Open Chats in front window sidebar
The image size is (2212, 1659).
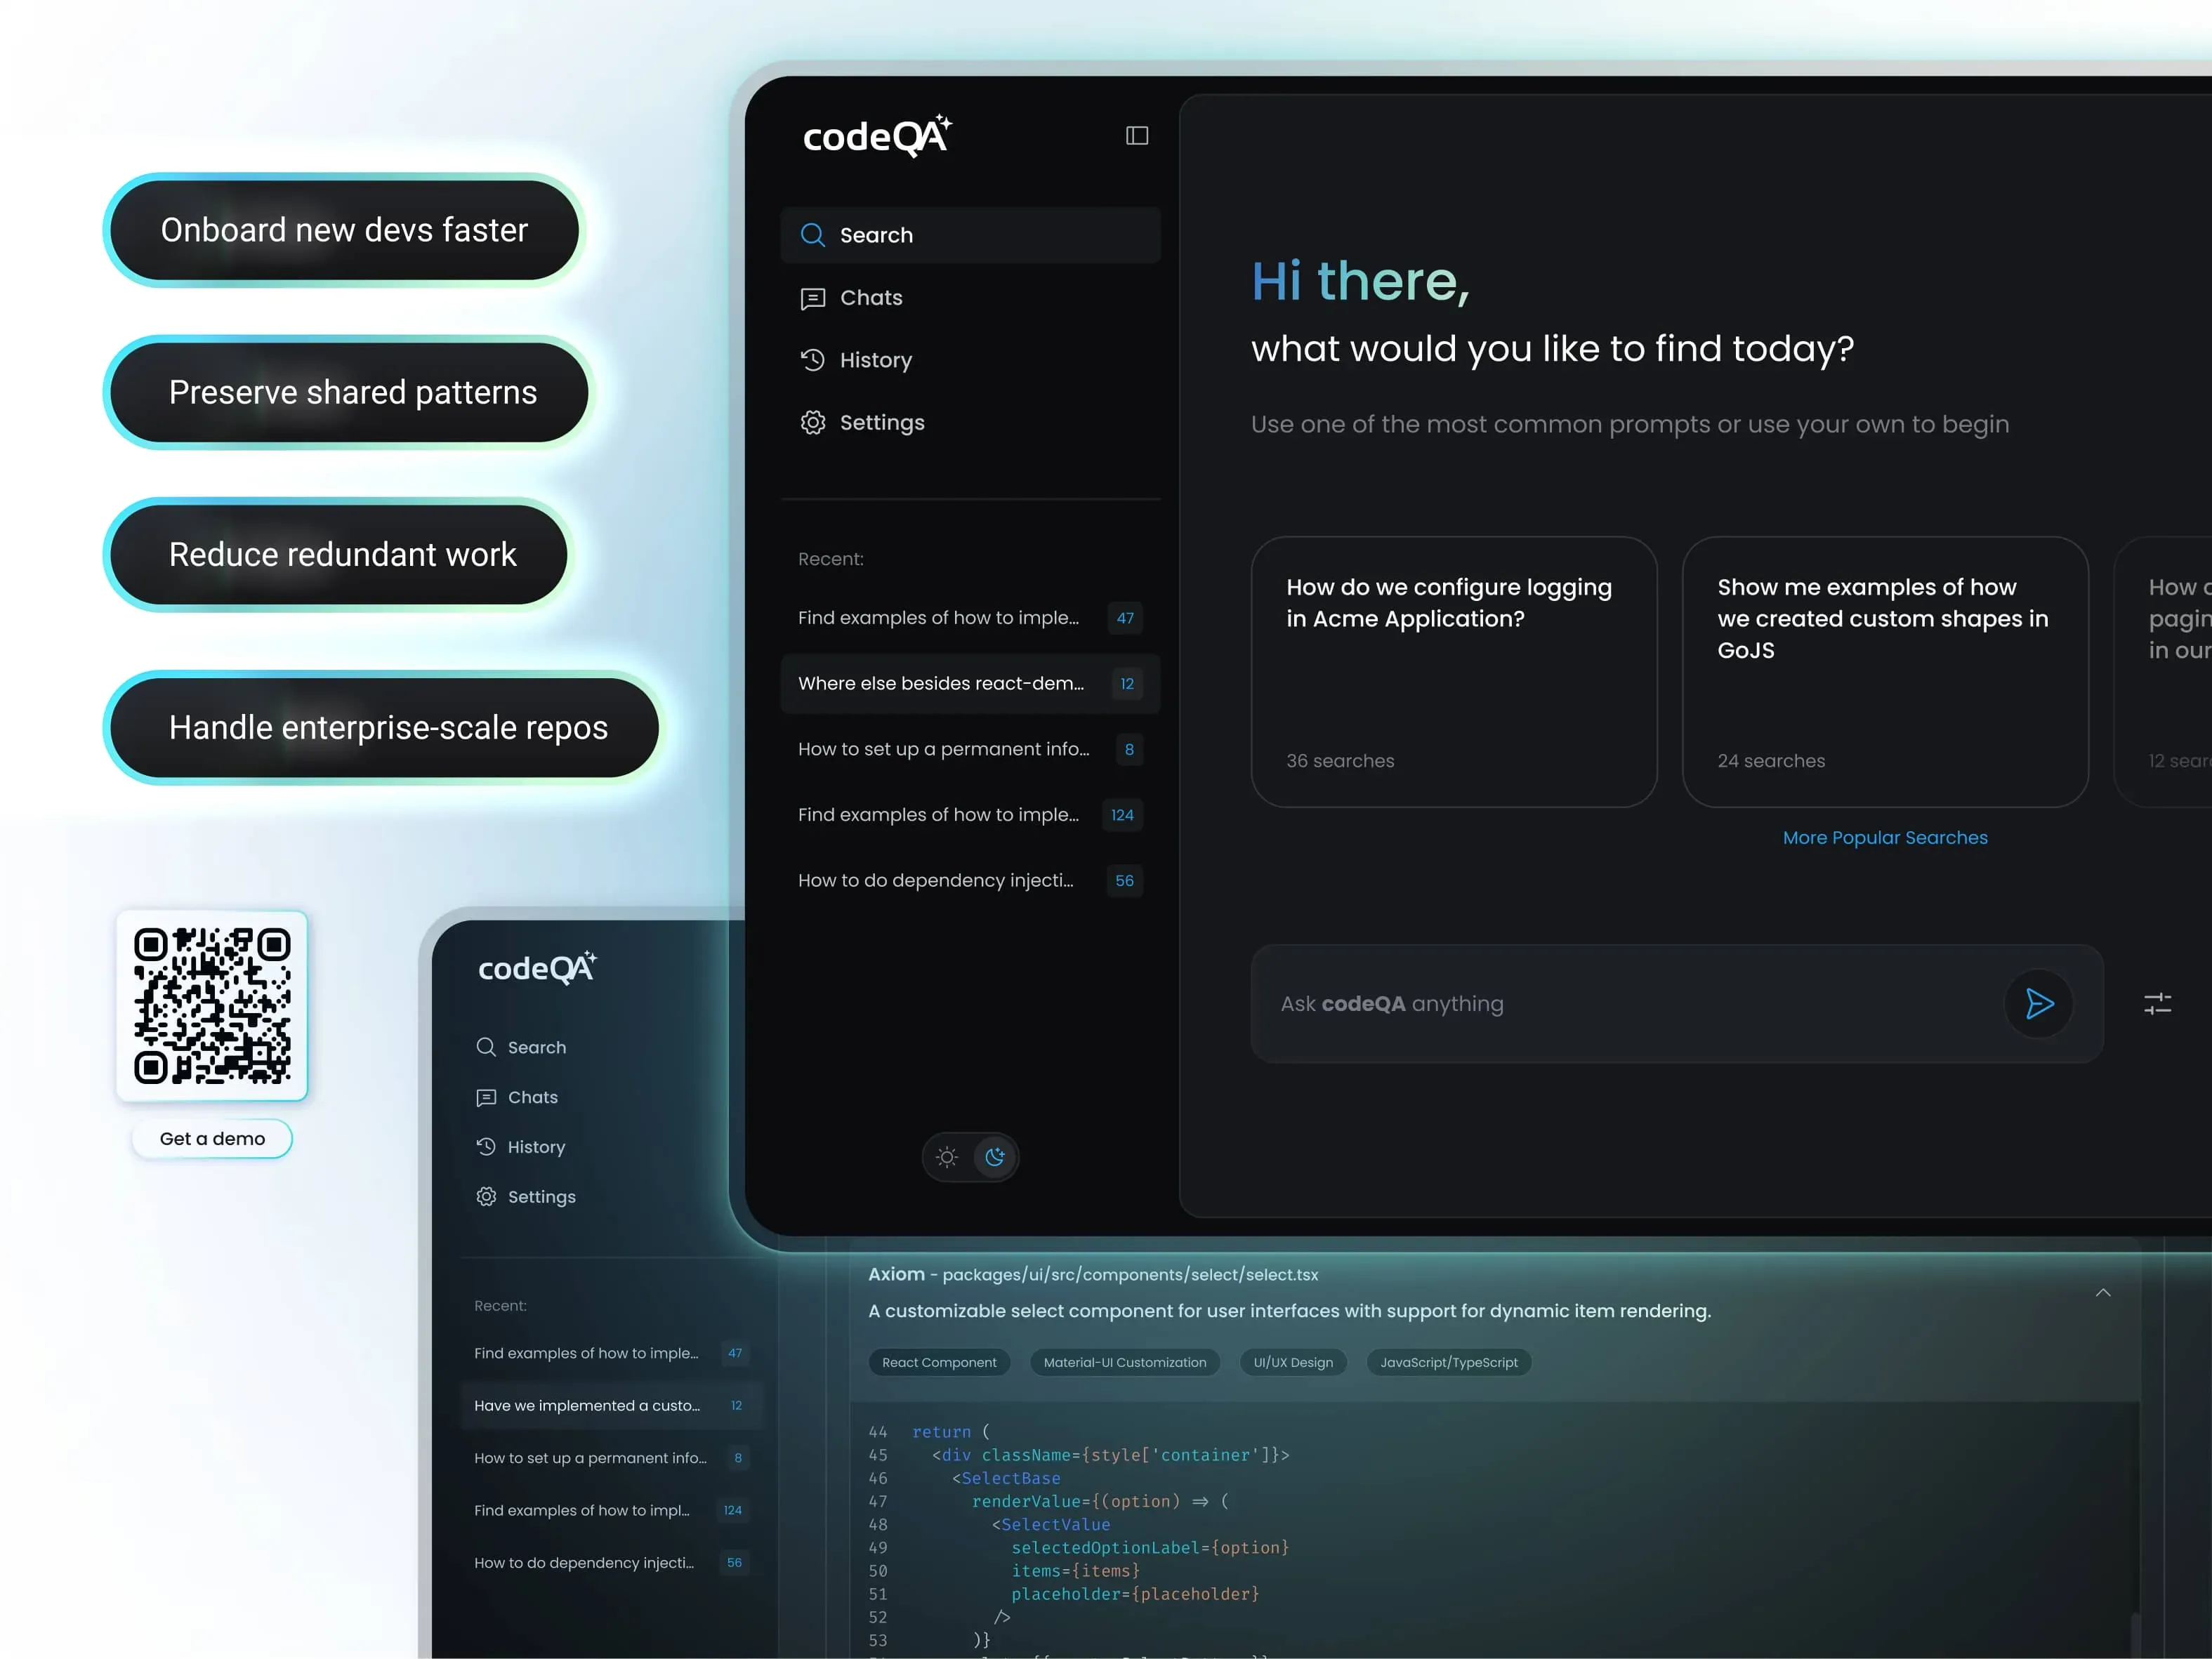970,298
